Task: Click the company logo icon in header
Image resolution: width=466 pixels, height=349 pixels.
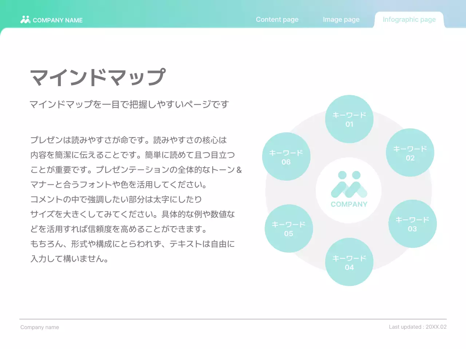Action: [25, 20]
